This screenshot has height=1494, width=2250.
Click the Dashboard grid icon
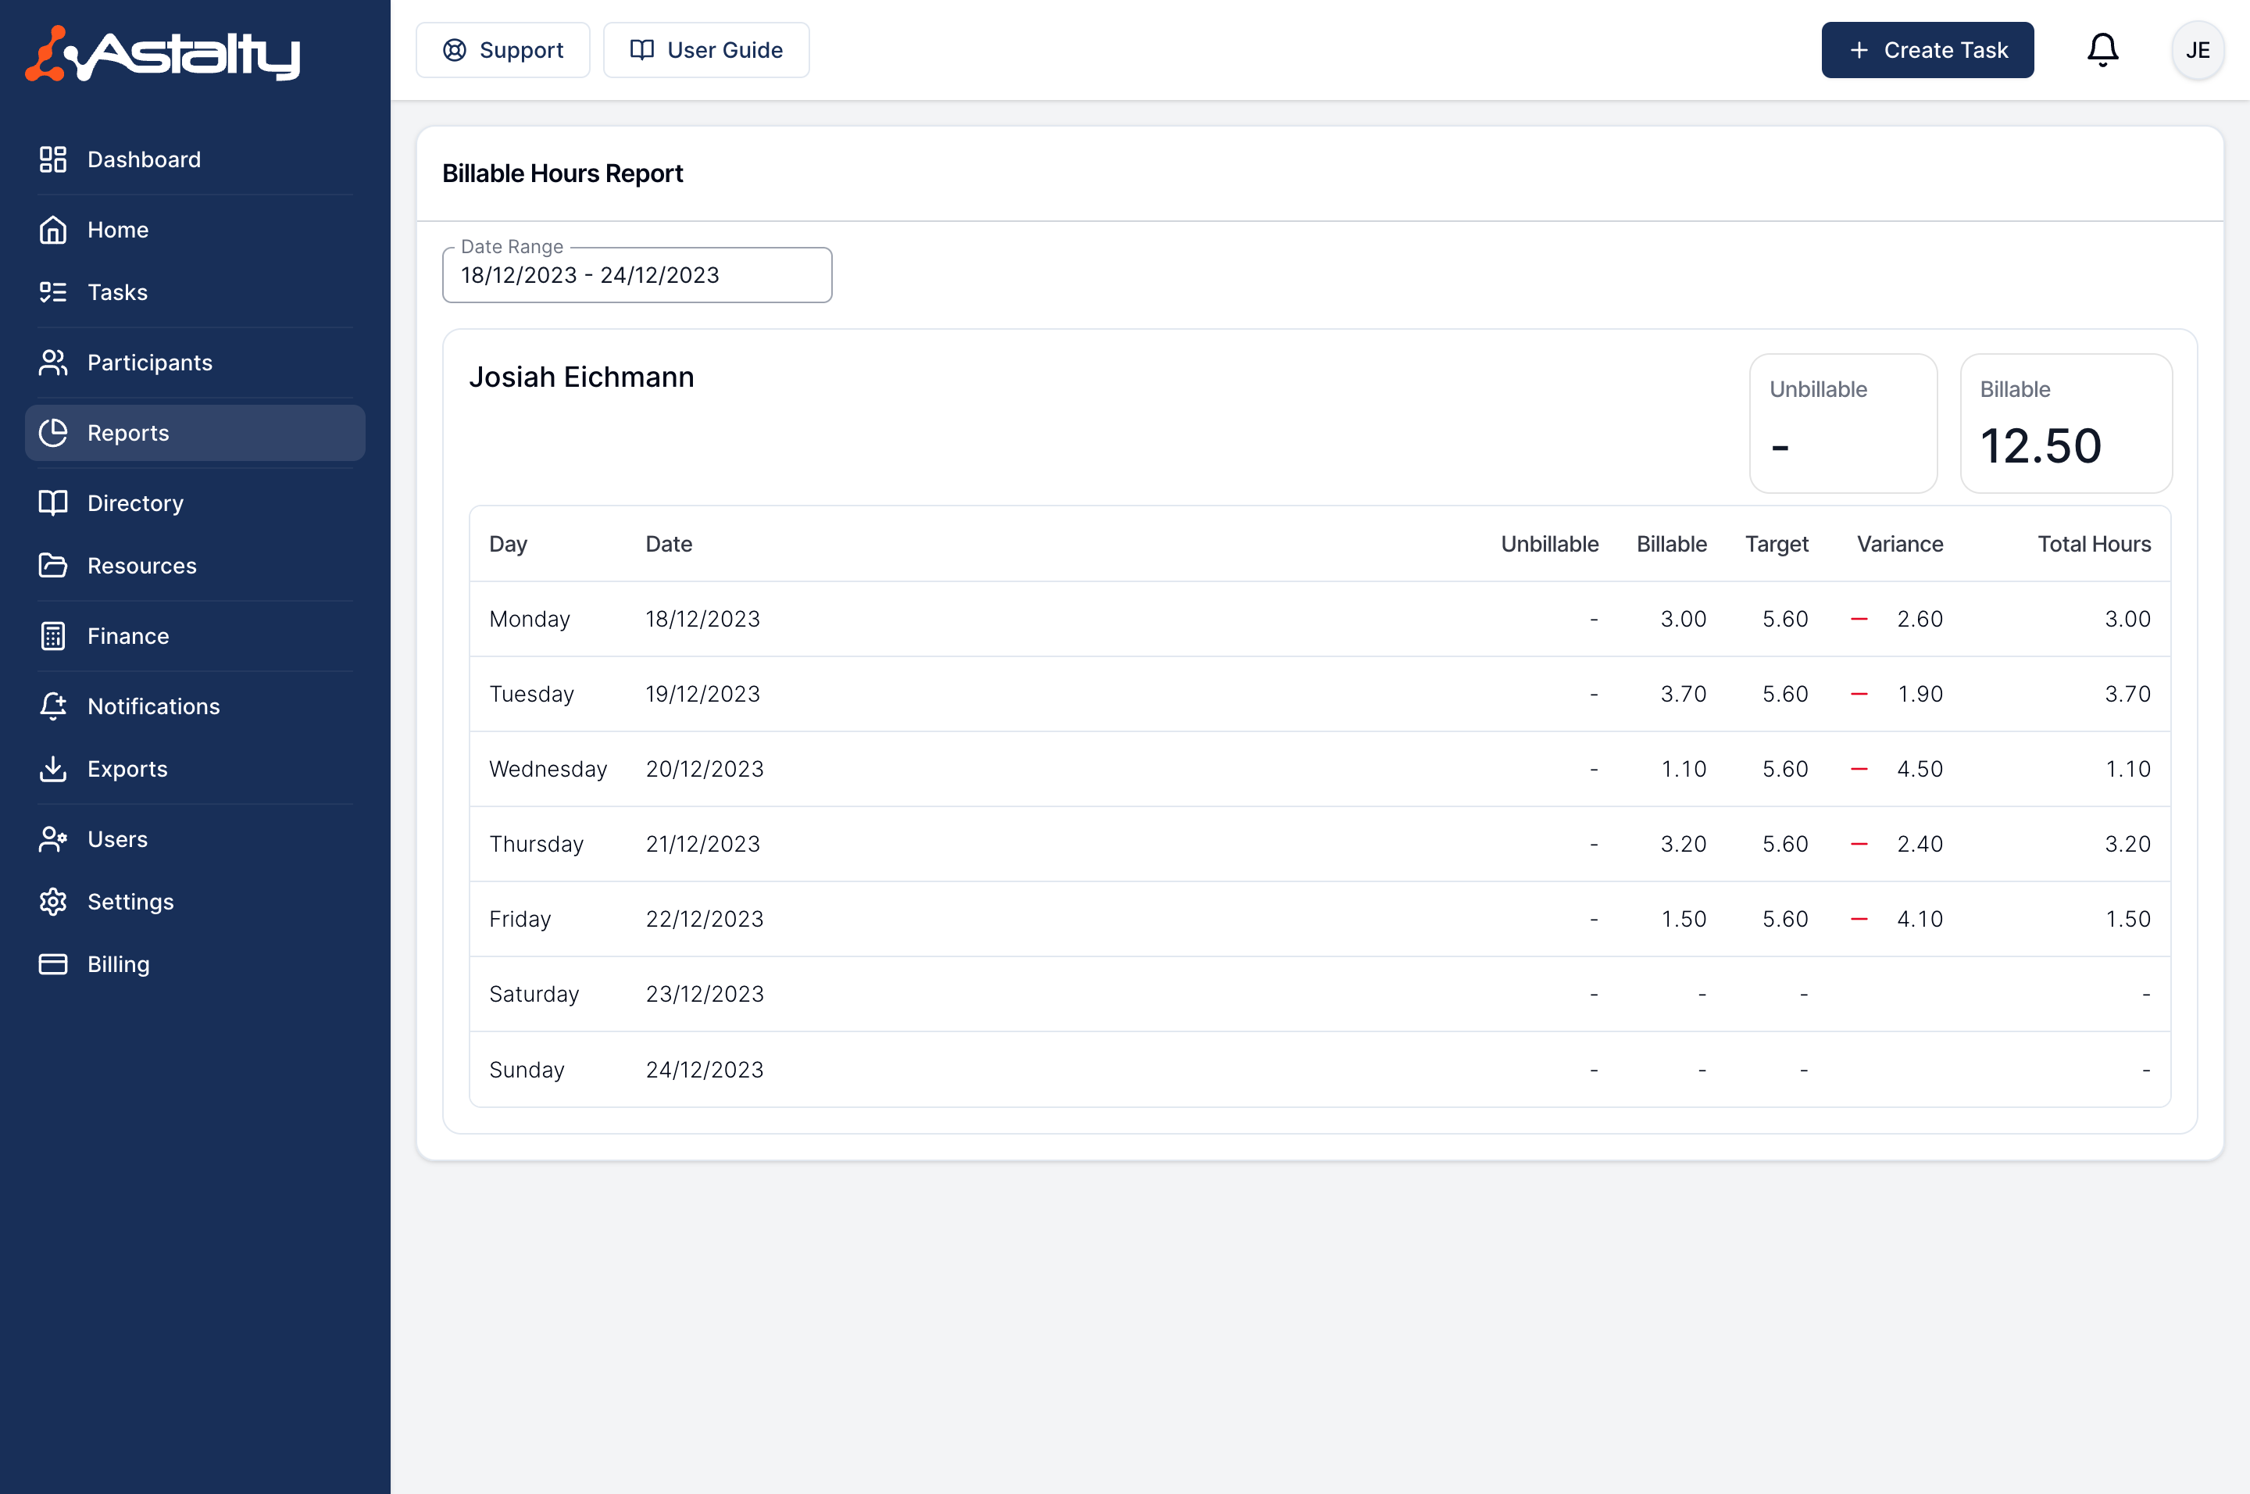(53, 159)
